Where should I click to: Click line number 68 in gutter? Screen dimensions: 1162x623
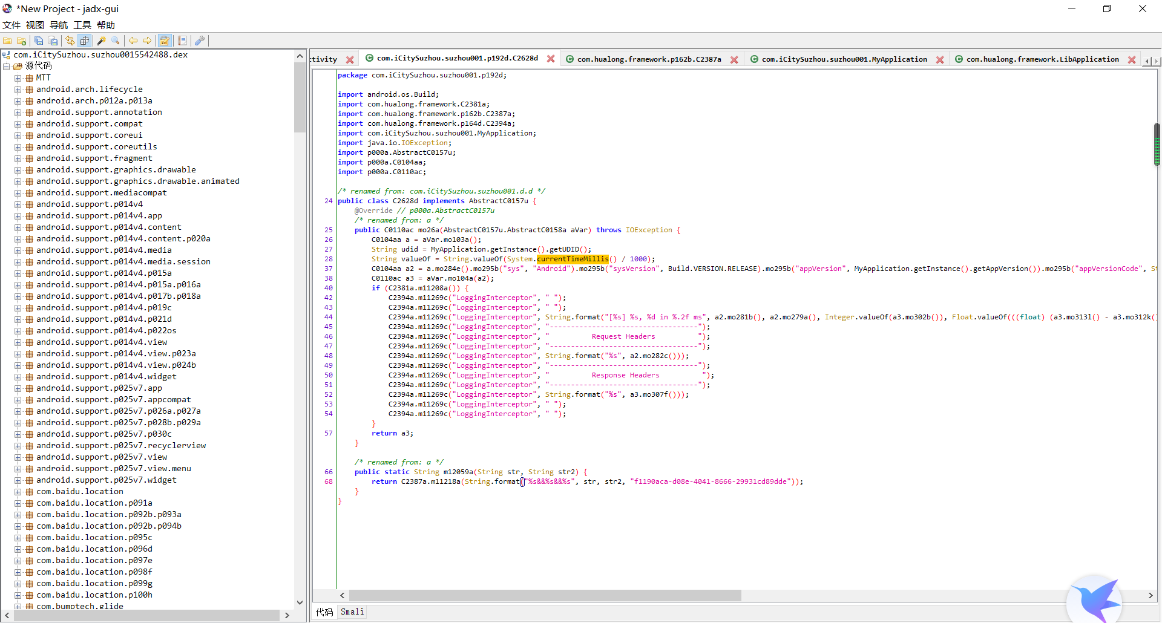pyautogui.click(x=329, y=481)
